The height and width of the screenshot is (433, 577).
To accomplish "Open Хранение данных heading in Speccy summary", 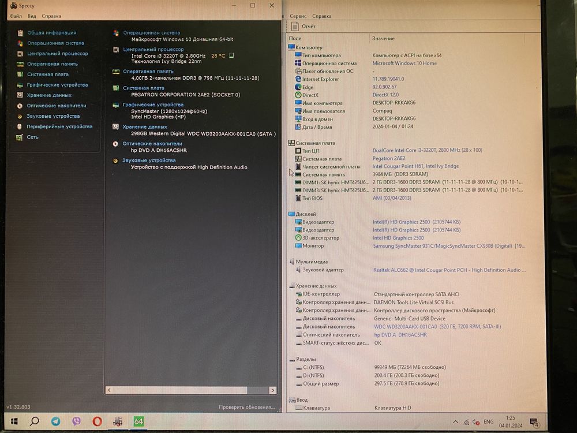I will pos(145,126).
